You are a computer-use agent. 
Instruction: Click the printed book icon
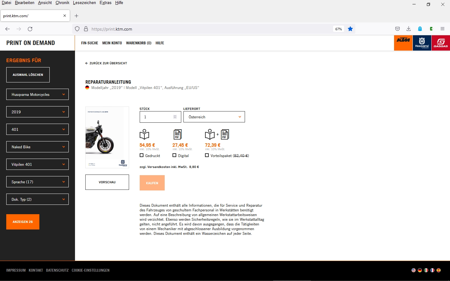click(x=144, y=134)
